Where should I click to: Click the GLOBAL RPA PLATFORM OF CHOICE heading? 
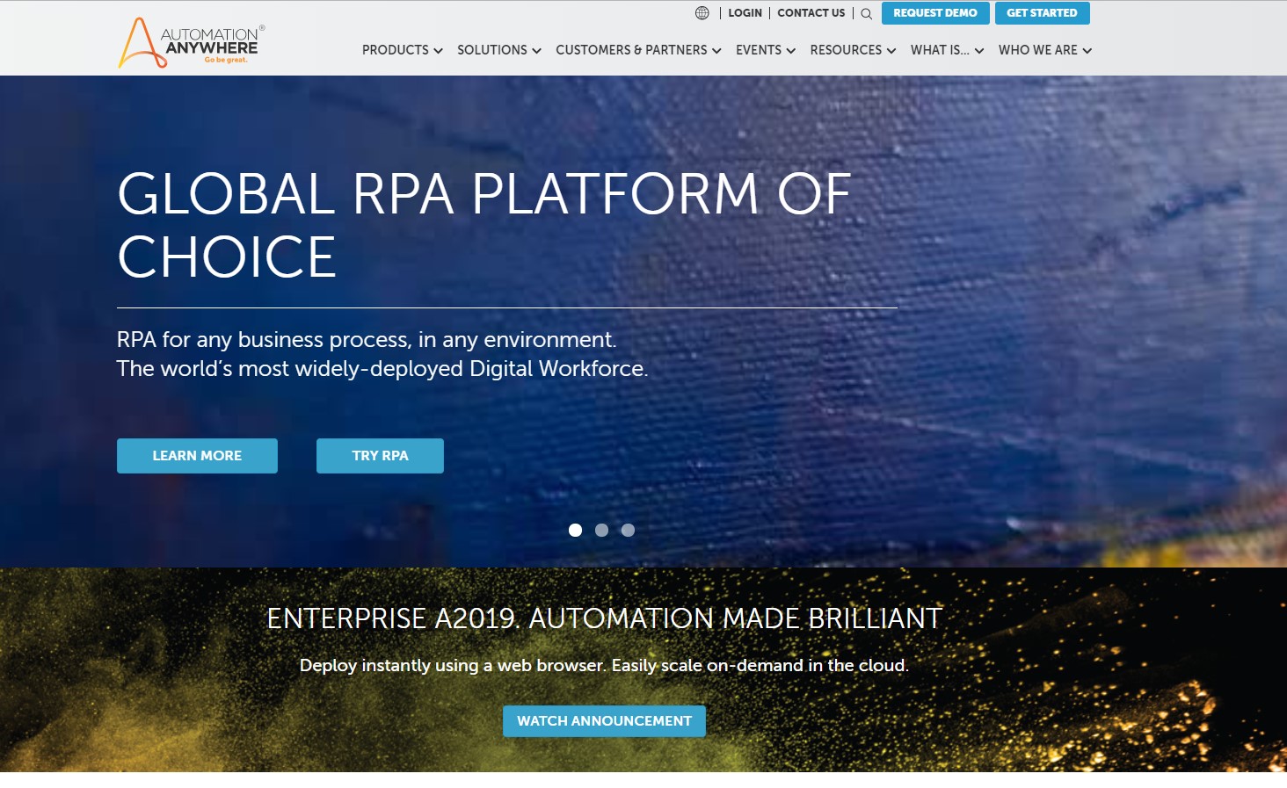click(484, 225)
